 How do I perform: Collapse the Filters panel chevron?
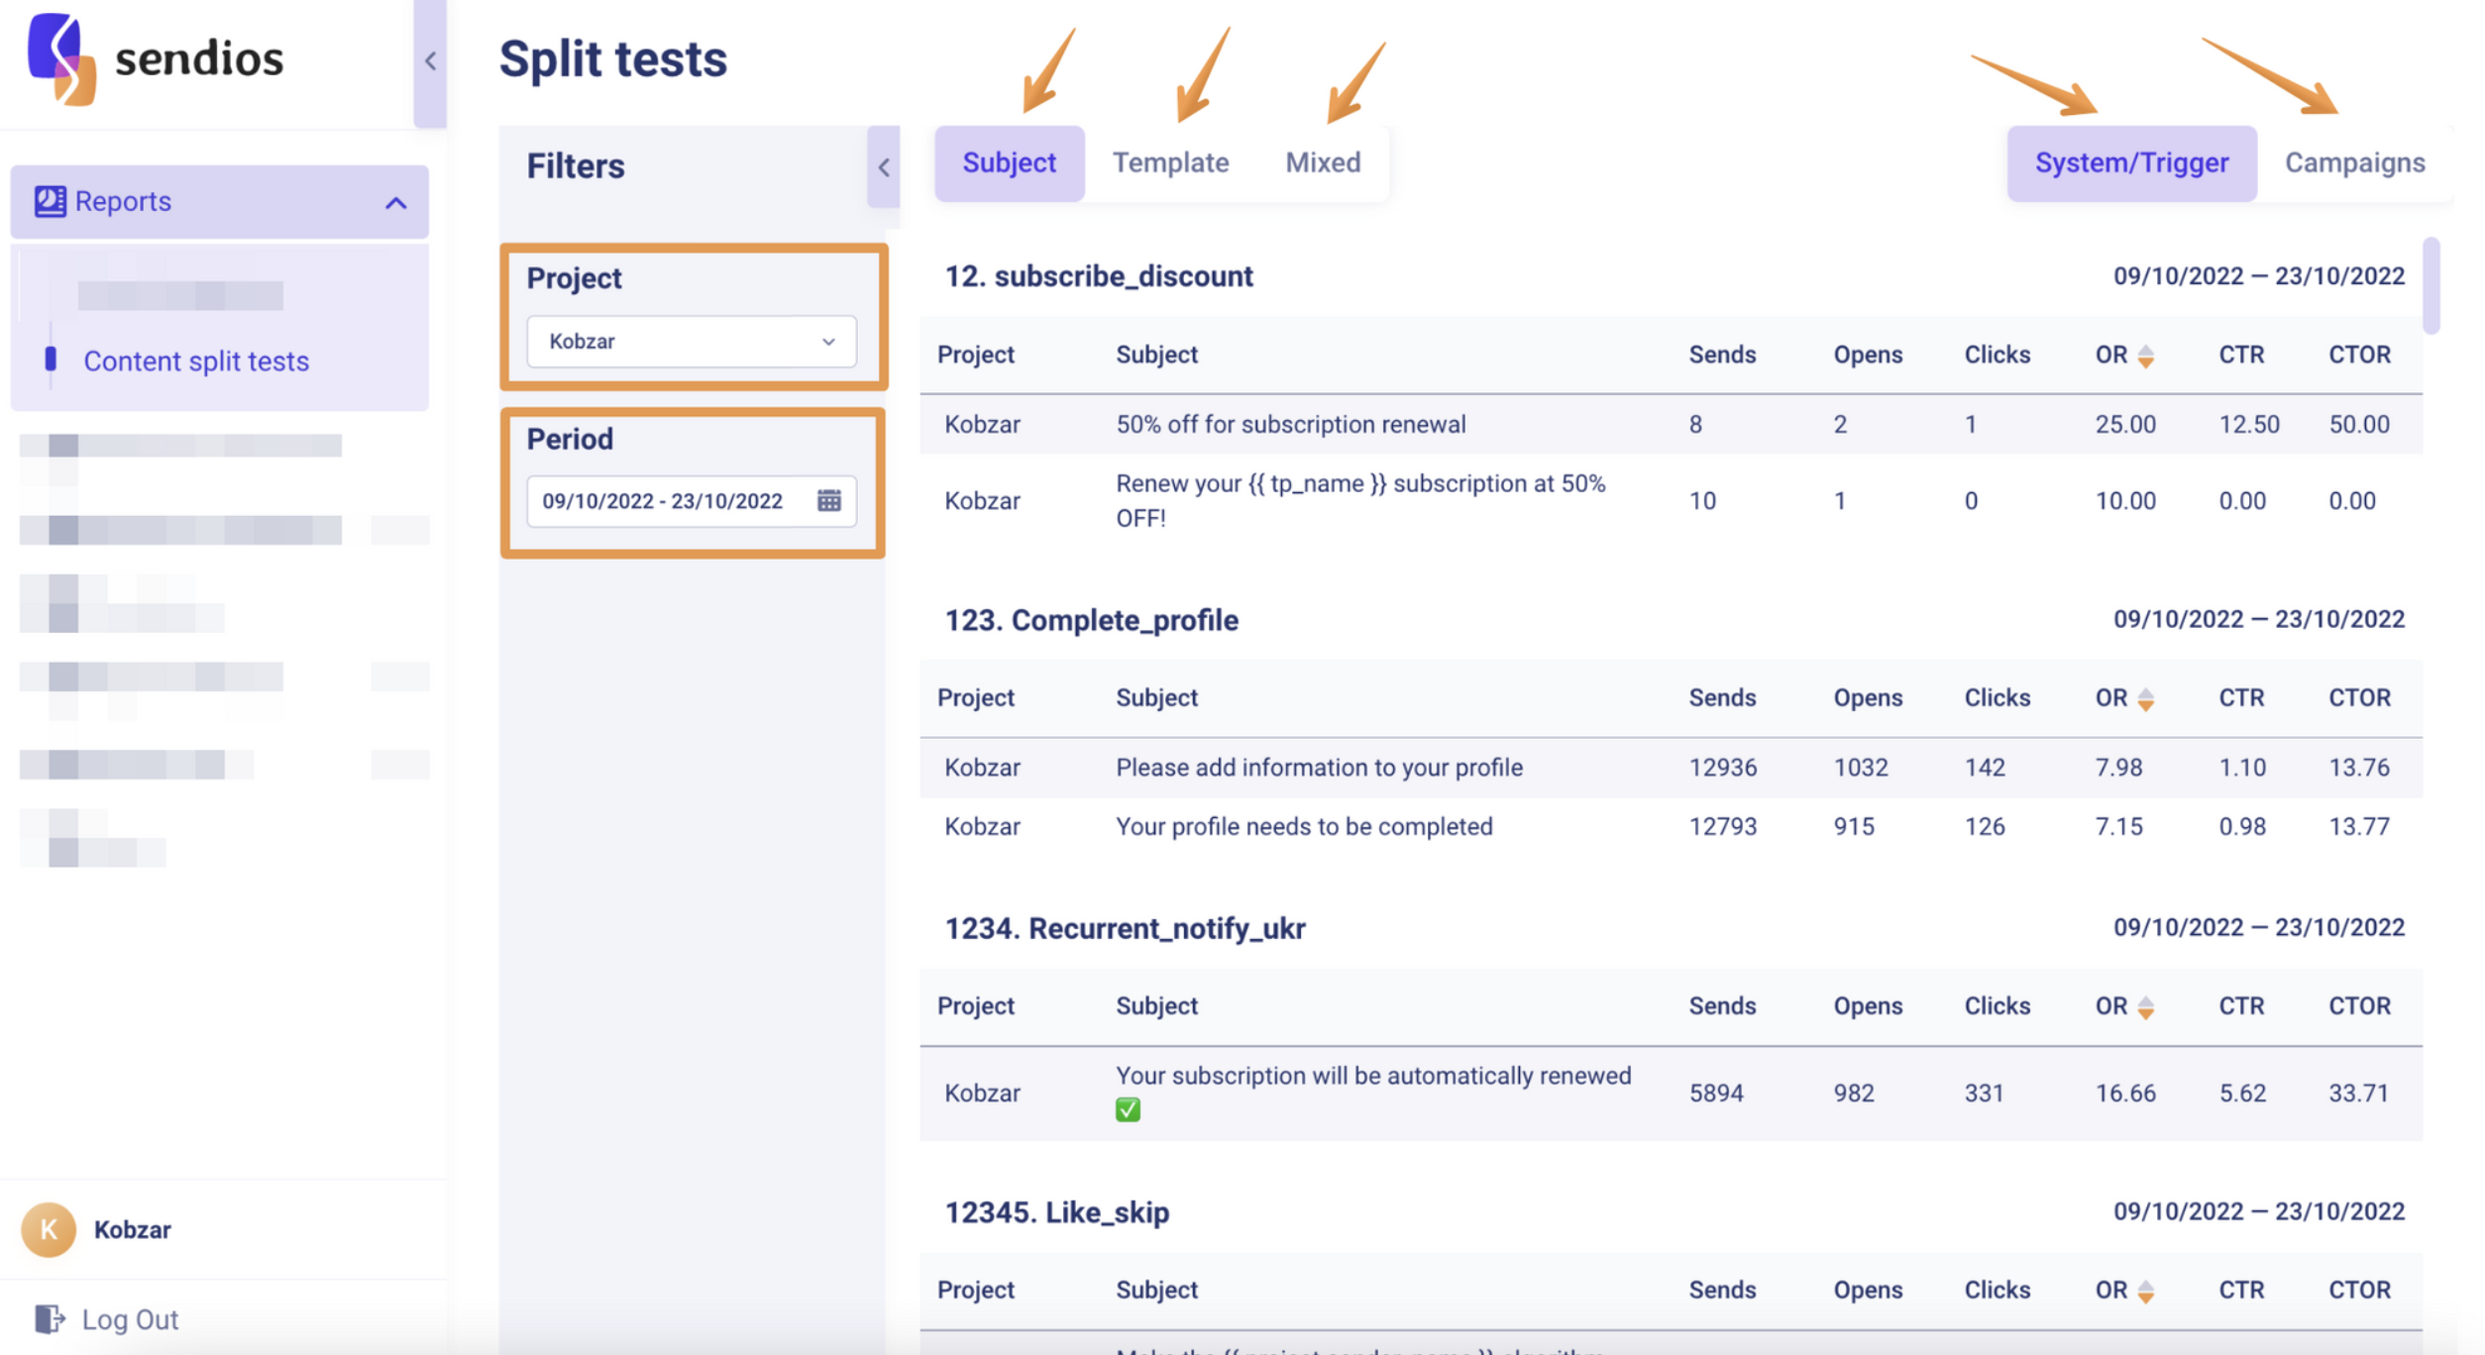(883, 166)
